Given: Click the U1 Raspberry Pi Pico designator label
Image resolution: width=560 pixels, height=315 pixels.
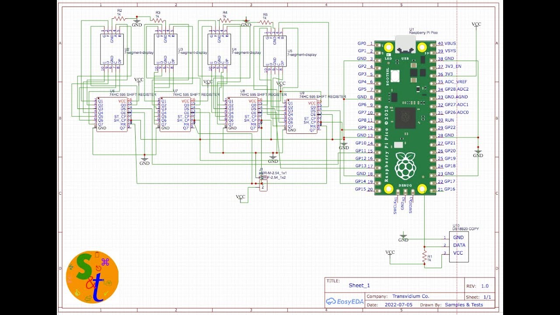Looking at the screenshot, I should click(423, 31).
